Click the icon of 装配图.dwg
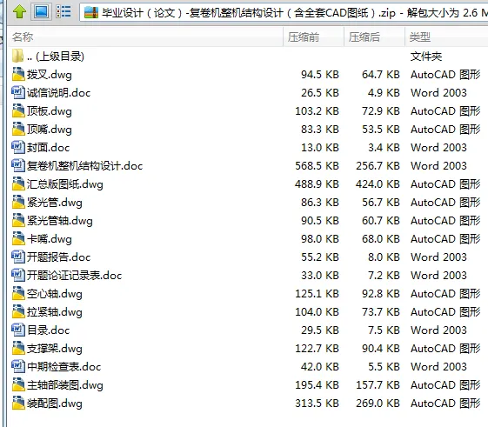 pos(18,403)
